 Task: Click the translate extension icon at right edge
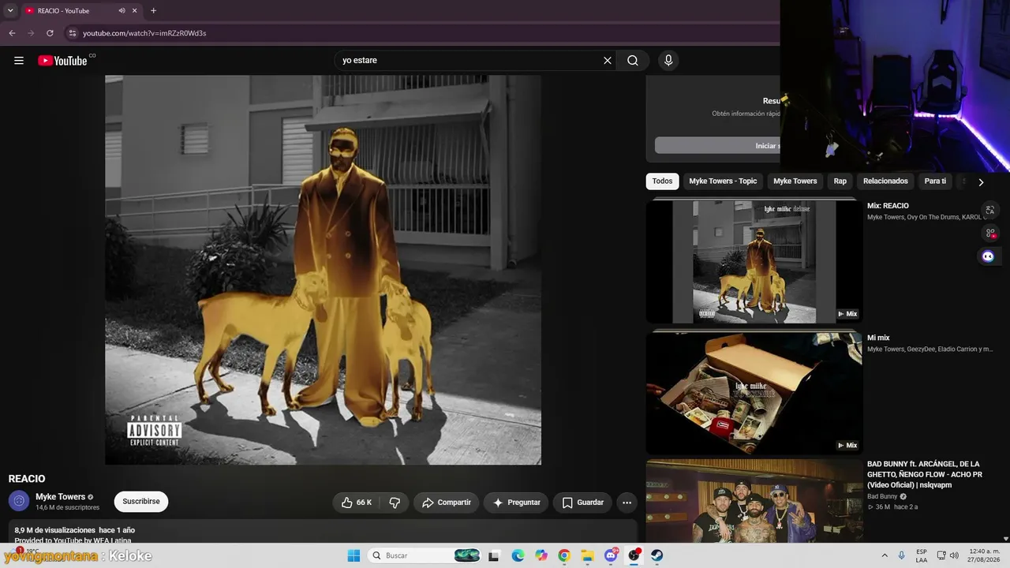(x=989, y=210)
